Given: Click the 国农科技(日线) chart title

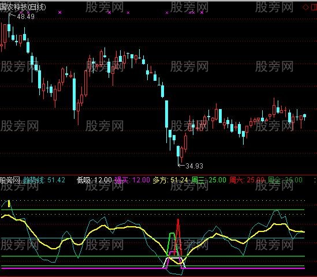Looking at the screenshot, I should tap(23, 8).
